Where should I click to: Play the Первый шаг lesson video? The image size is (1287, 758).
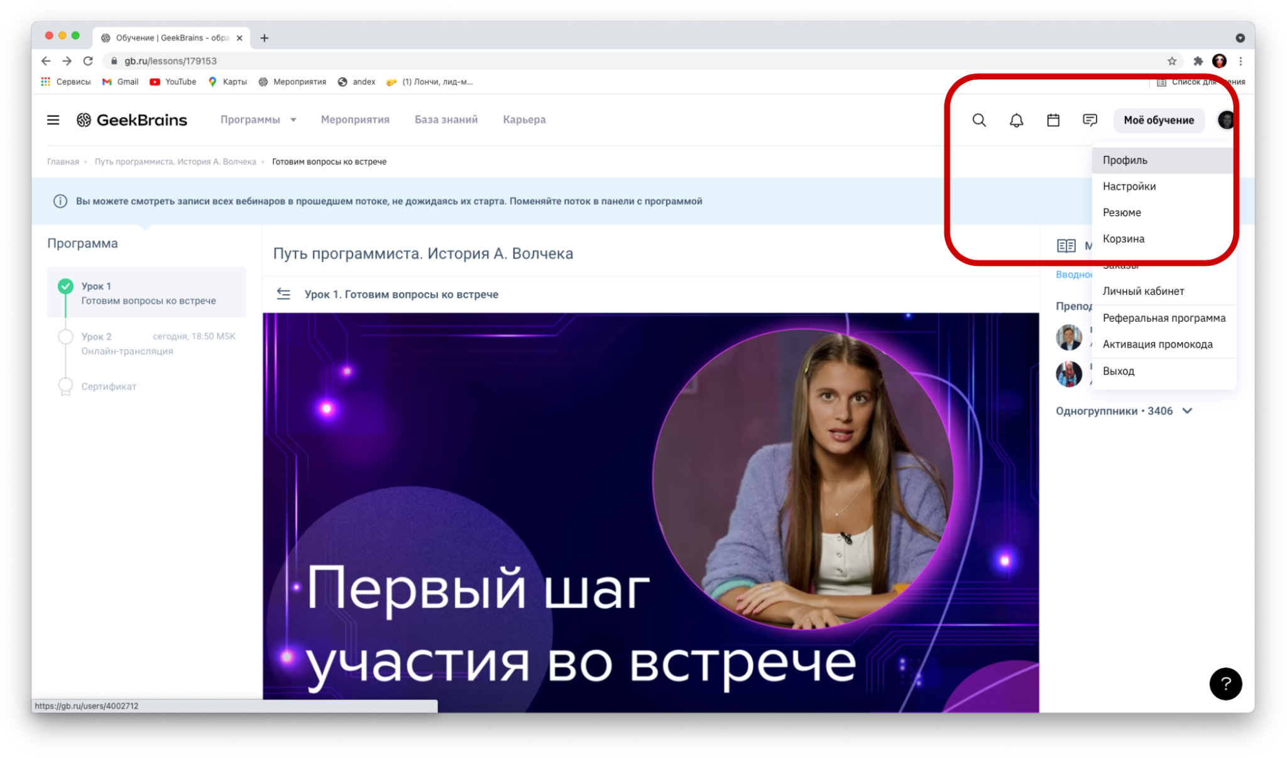(650, 512)
